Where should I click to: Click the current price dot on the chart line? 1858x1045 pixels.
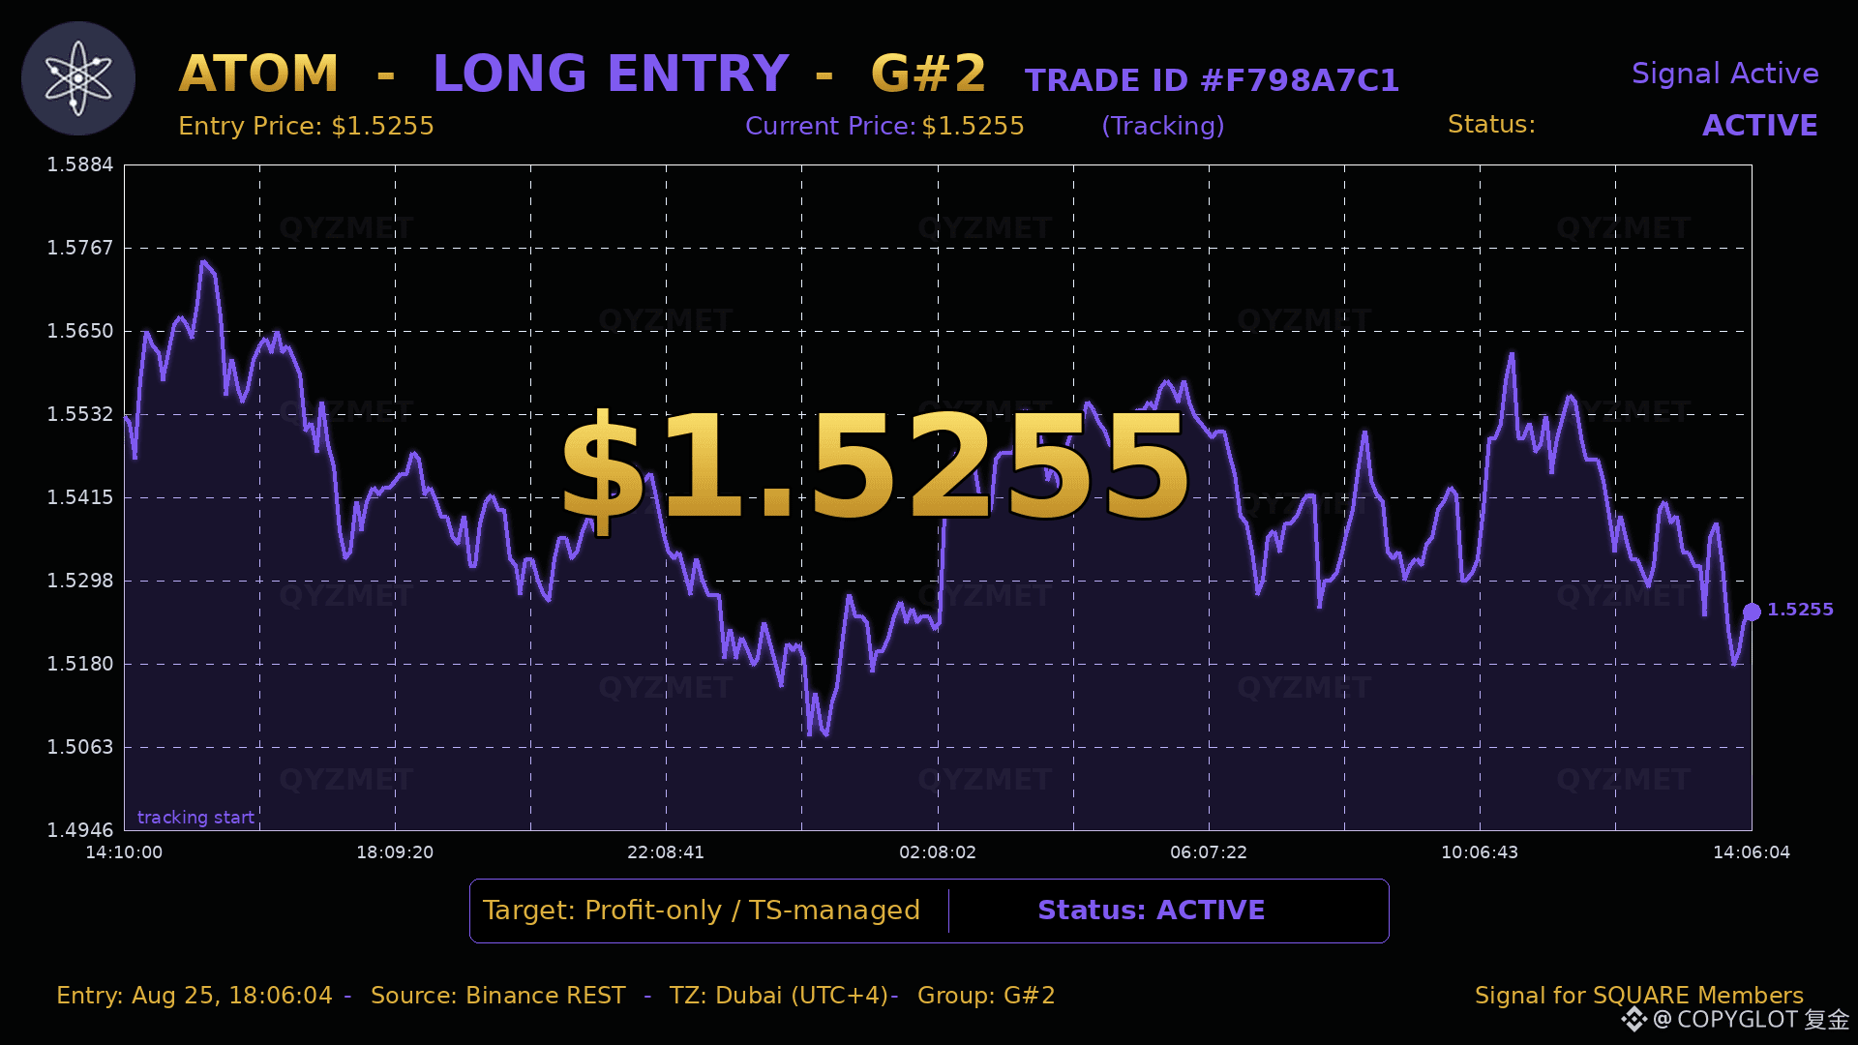(x=1752, y=612)
